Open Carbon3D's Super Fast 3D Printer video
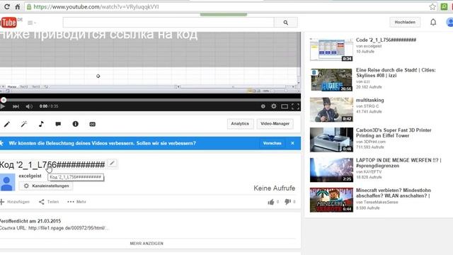The width and height of the screenshot is (453, 255). coord(394,133)
